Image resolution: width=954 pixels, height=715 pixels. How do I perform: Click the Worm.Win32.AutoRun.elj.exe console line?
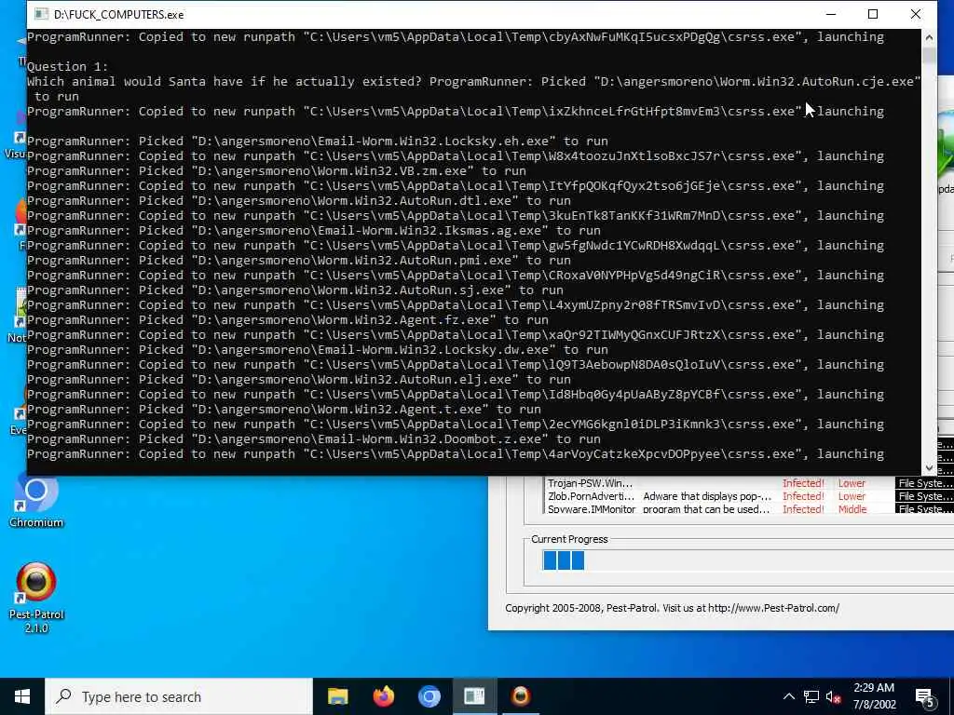299,380
